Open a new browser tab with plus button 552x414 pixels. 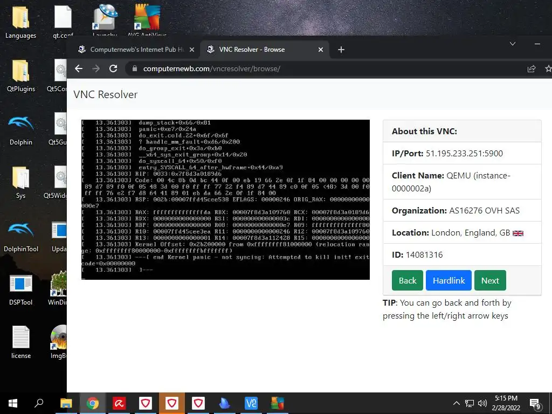click(341, 50)
